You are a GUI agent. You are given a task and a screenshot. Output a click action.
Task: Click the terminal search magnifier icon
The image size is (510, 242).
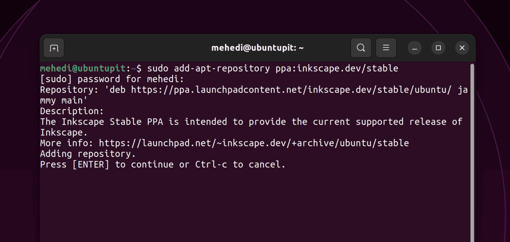[x=361, y=48]
